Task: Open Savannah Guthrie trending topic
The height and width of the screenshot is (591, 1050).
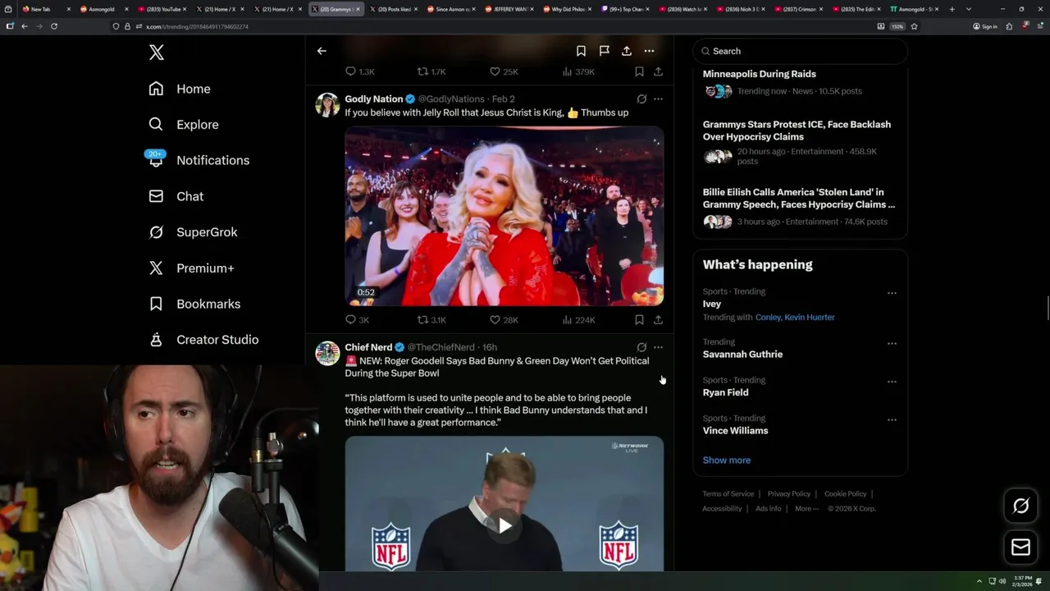Action: point(742,355)
